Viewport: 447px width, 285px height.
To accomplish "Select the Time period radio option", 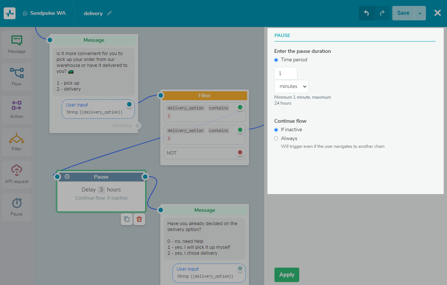I will 276,60.
